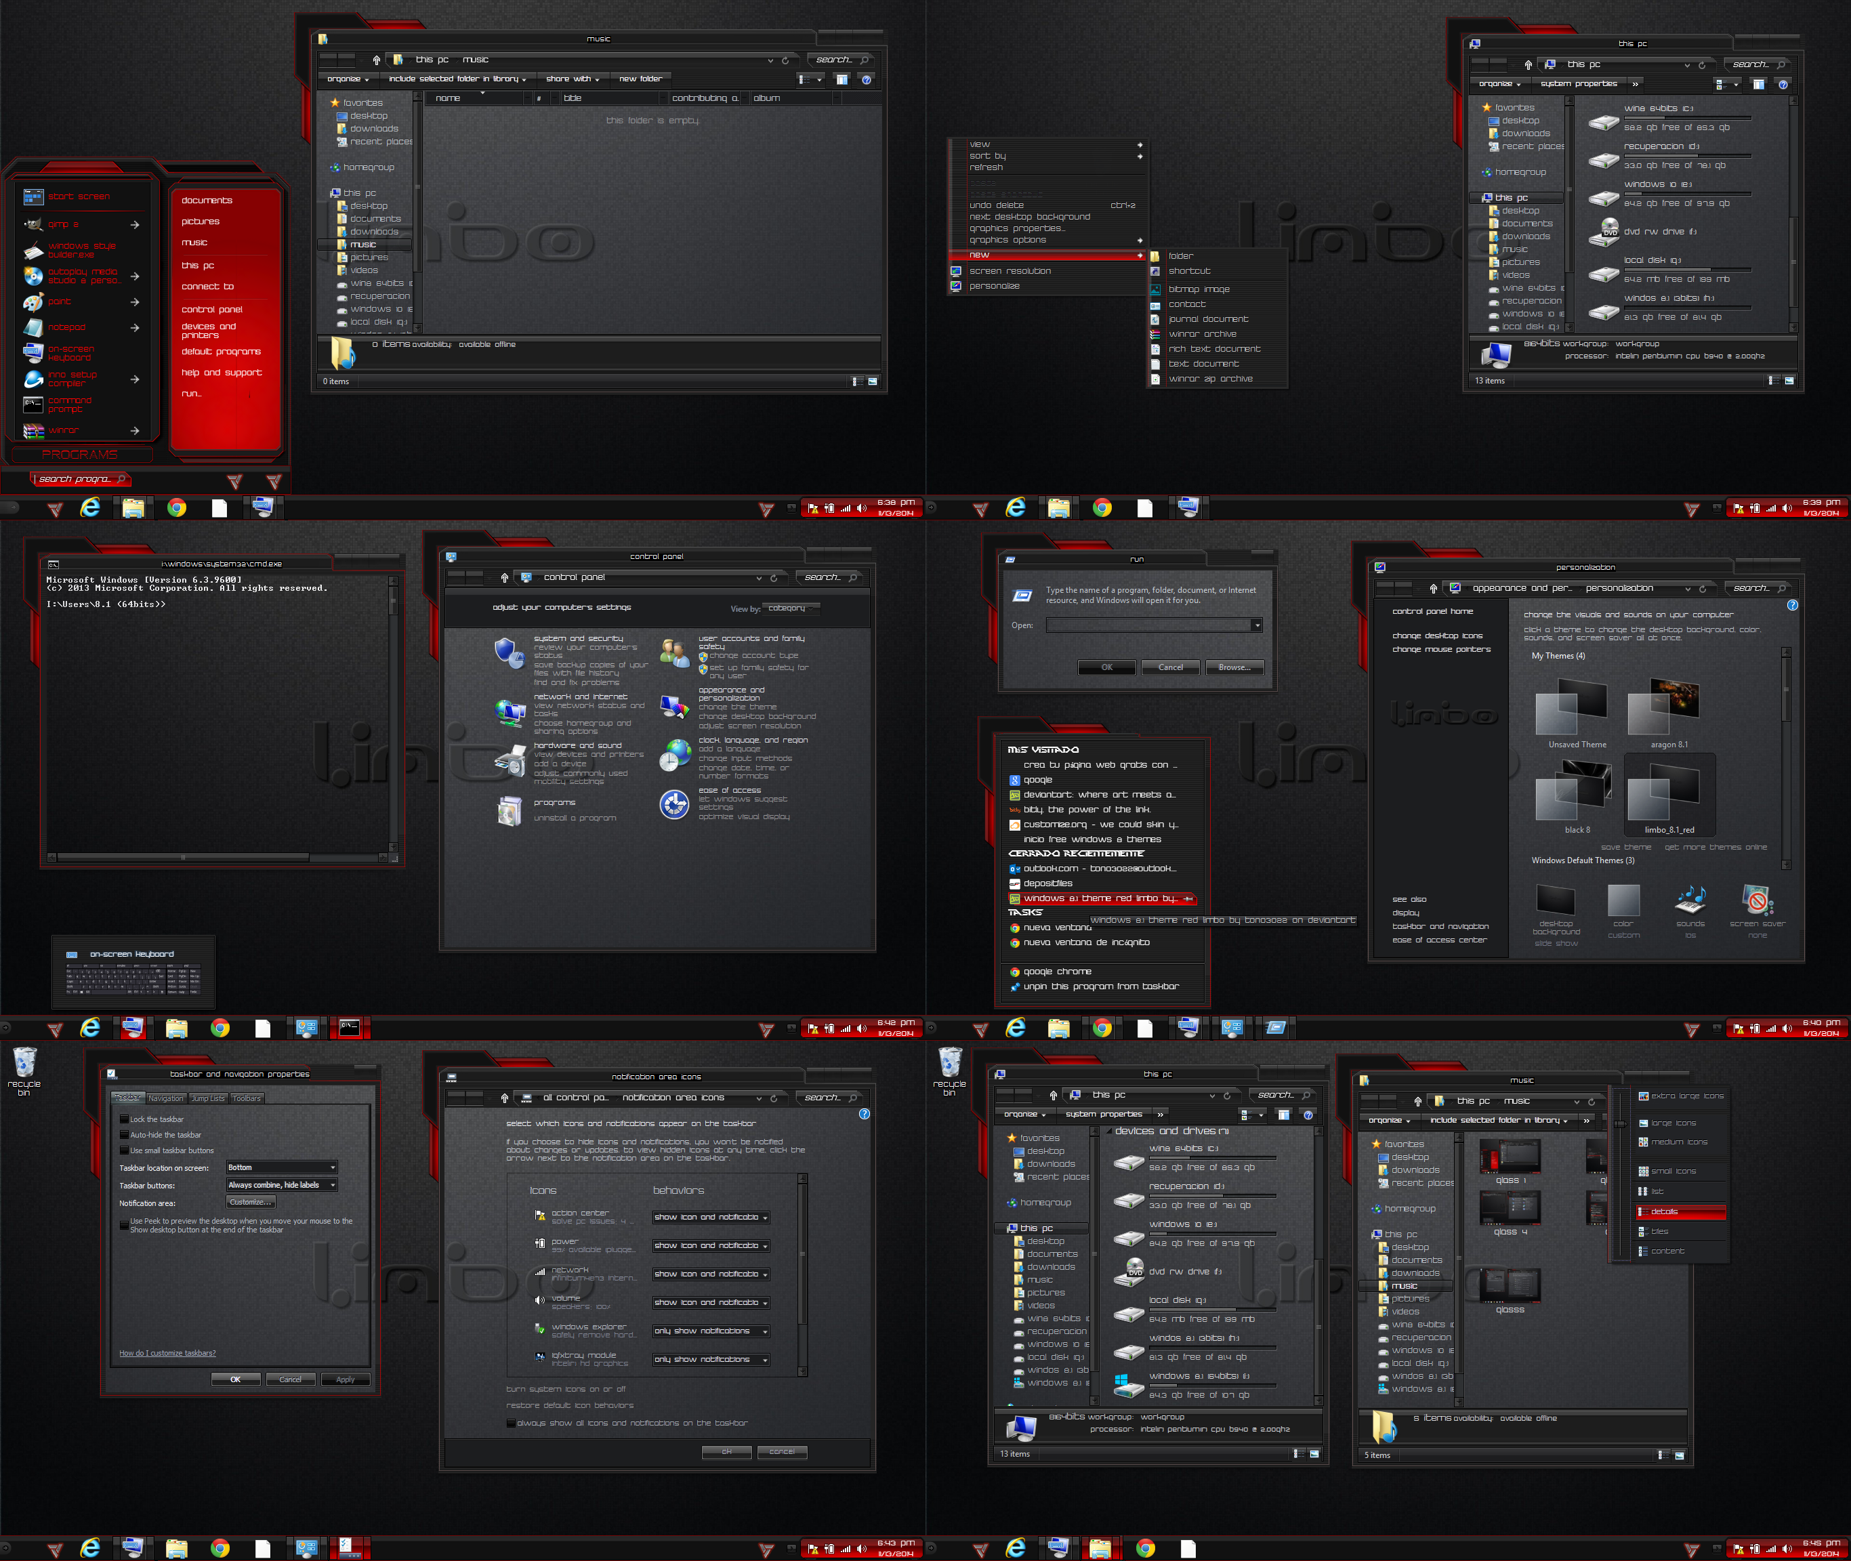
Task: Tick Always show all icons and notifications
Action: (x=511, y=1423)
